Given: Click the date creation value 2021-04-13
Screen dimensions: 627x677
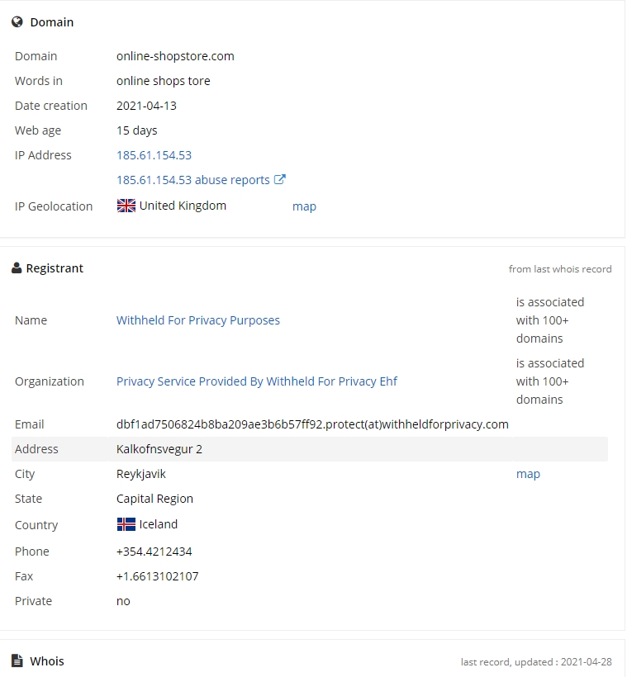Looking at the screenshot, I should (146, 106).
